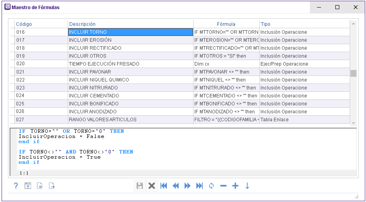
Task: Click the help question mark icon
Action: click(16, 186)
